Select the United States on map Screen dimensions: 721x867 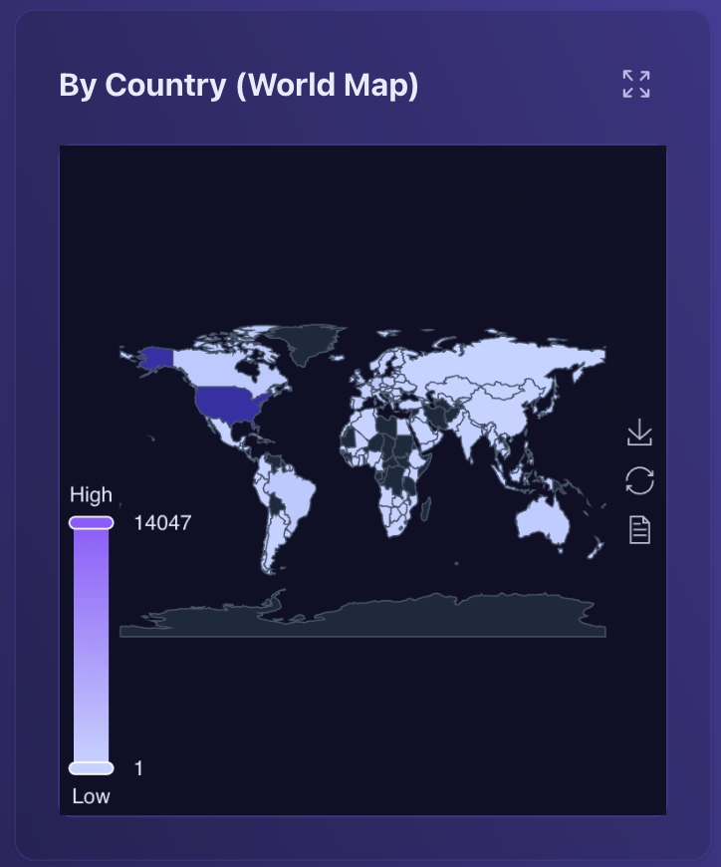229,406
